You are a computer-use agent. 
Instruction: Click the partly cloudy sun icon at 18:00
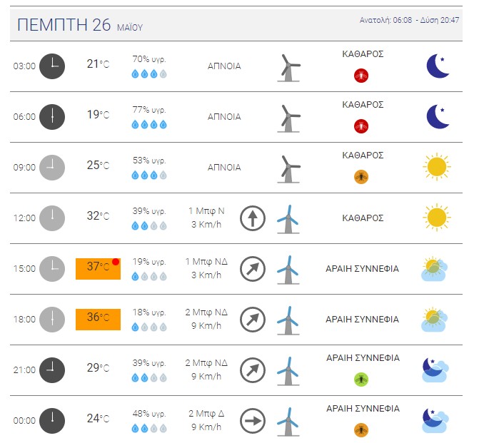(434, 319)
